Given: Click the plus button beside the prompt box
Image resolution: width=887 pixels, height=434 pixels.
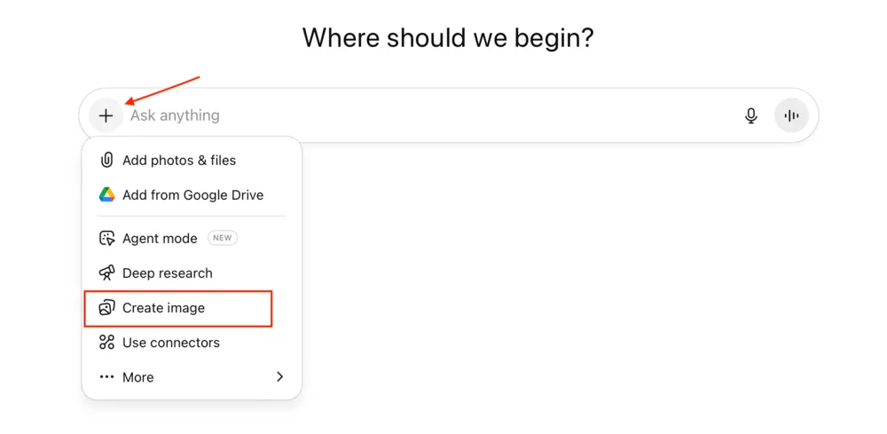Looking at the screenshot, I should 106,115.
